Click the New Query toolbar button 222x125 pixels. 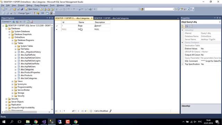[32, 9]
